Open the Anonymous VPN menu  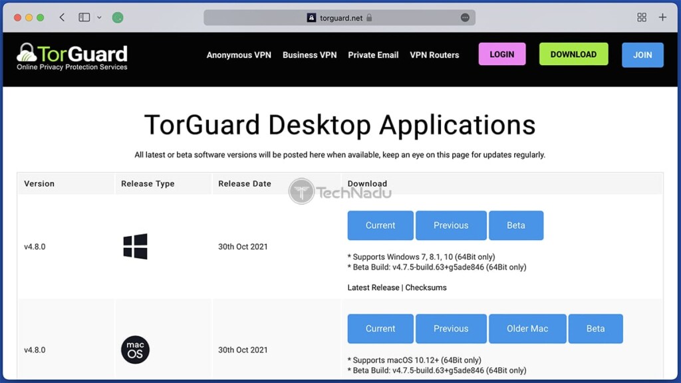239,55
